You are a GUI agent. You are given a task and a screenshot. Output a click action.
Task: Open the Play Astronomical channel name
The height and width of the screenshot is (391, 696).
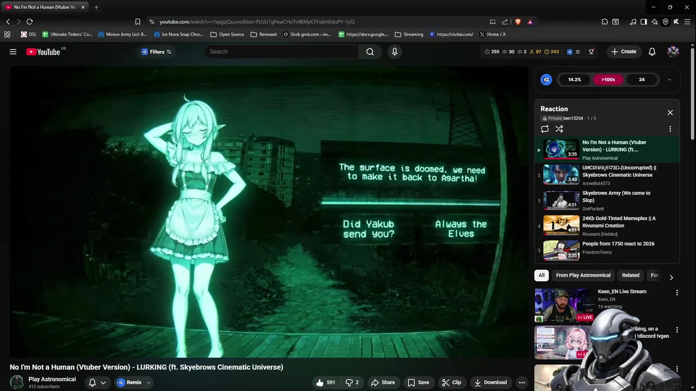52,379
